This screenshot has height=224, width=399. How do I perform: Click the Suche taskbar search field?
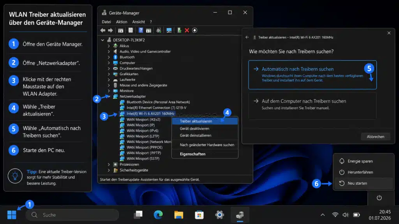coord(72,215)
